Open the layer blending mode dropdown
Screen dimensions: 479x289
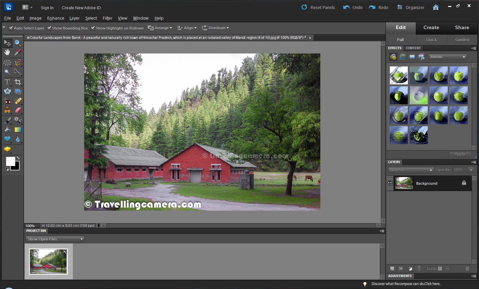click(x=410, y=170)
